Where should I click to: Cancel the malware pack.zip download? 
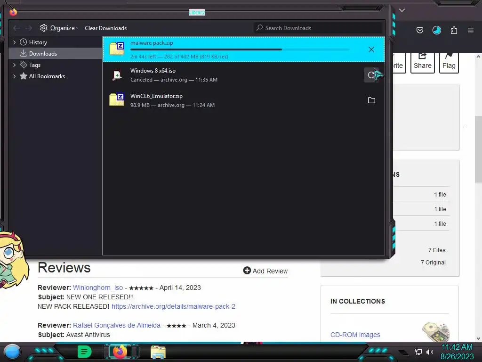(371, 49)
